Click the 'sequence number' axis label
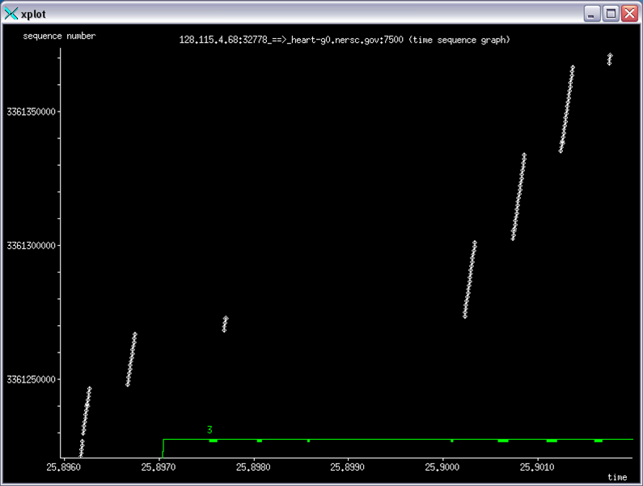643x486 pixels. 59,36
